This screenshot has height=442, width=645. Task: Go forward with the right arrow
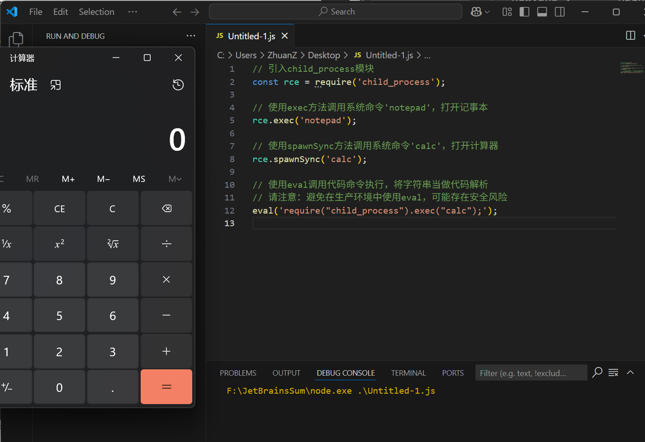point(195,12)
